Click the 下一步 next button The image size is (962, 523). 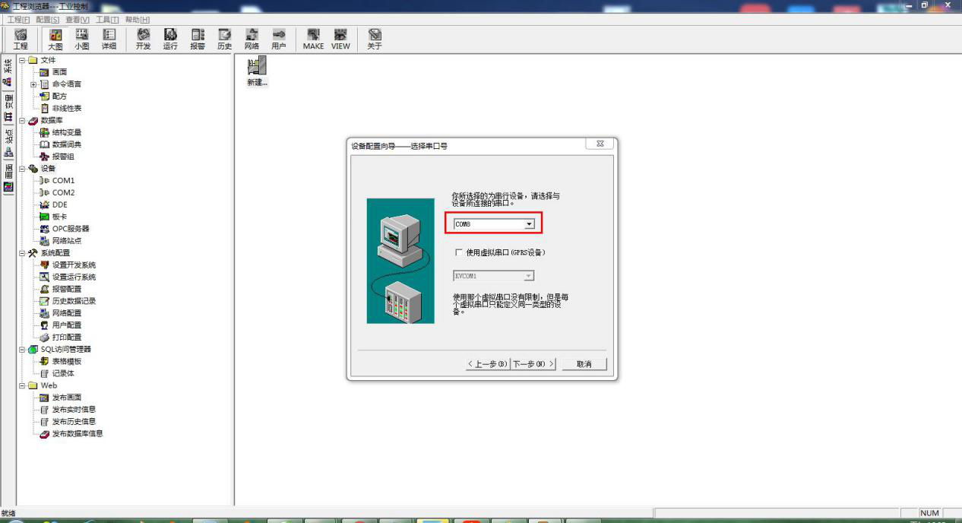click(x=533, y=364)
